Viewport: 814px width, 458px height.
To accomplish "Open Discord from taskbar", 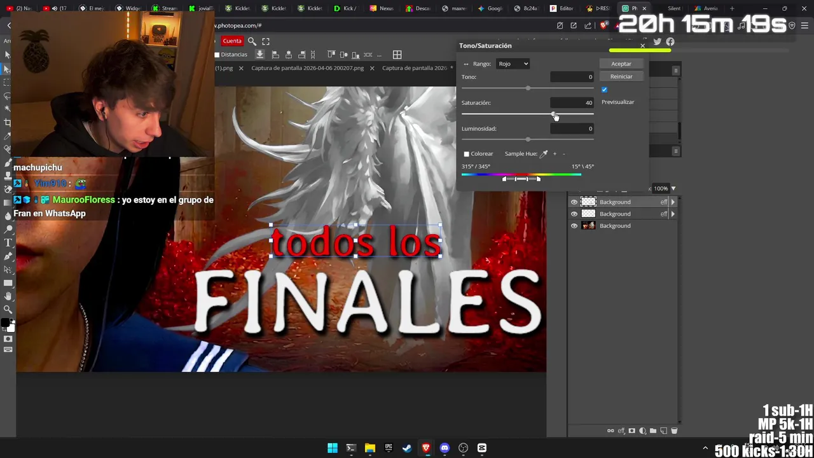I will (445, 448).
